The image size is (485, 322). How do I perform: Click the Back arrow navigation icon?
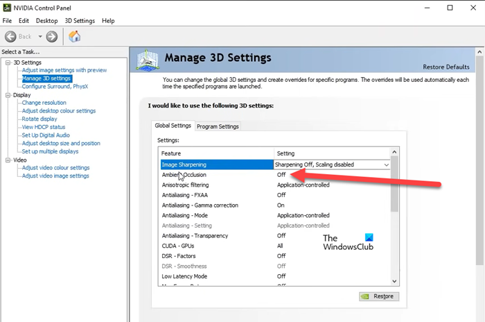12,36
